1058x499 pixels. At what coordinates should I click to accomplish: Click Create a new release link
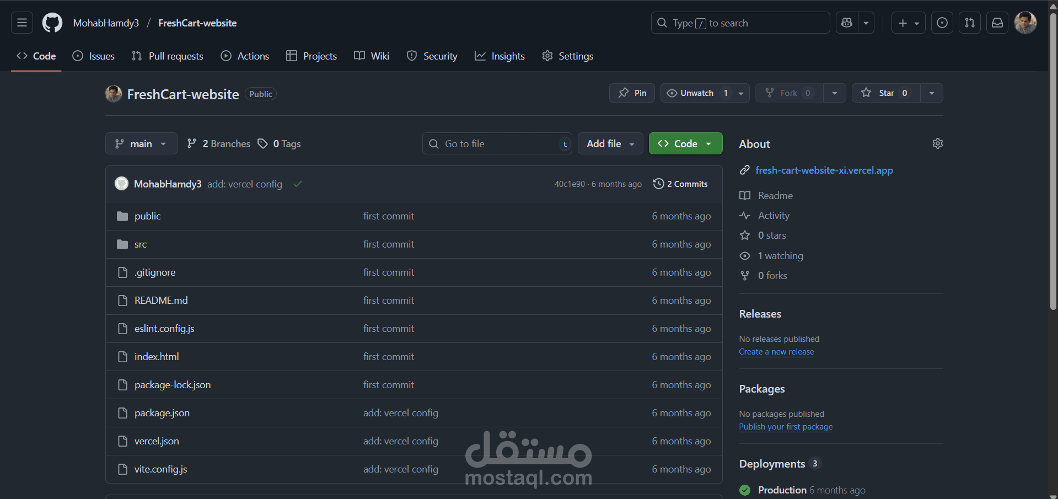[776, 352]
